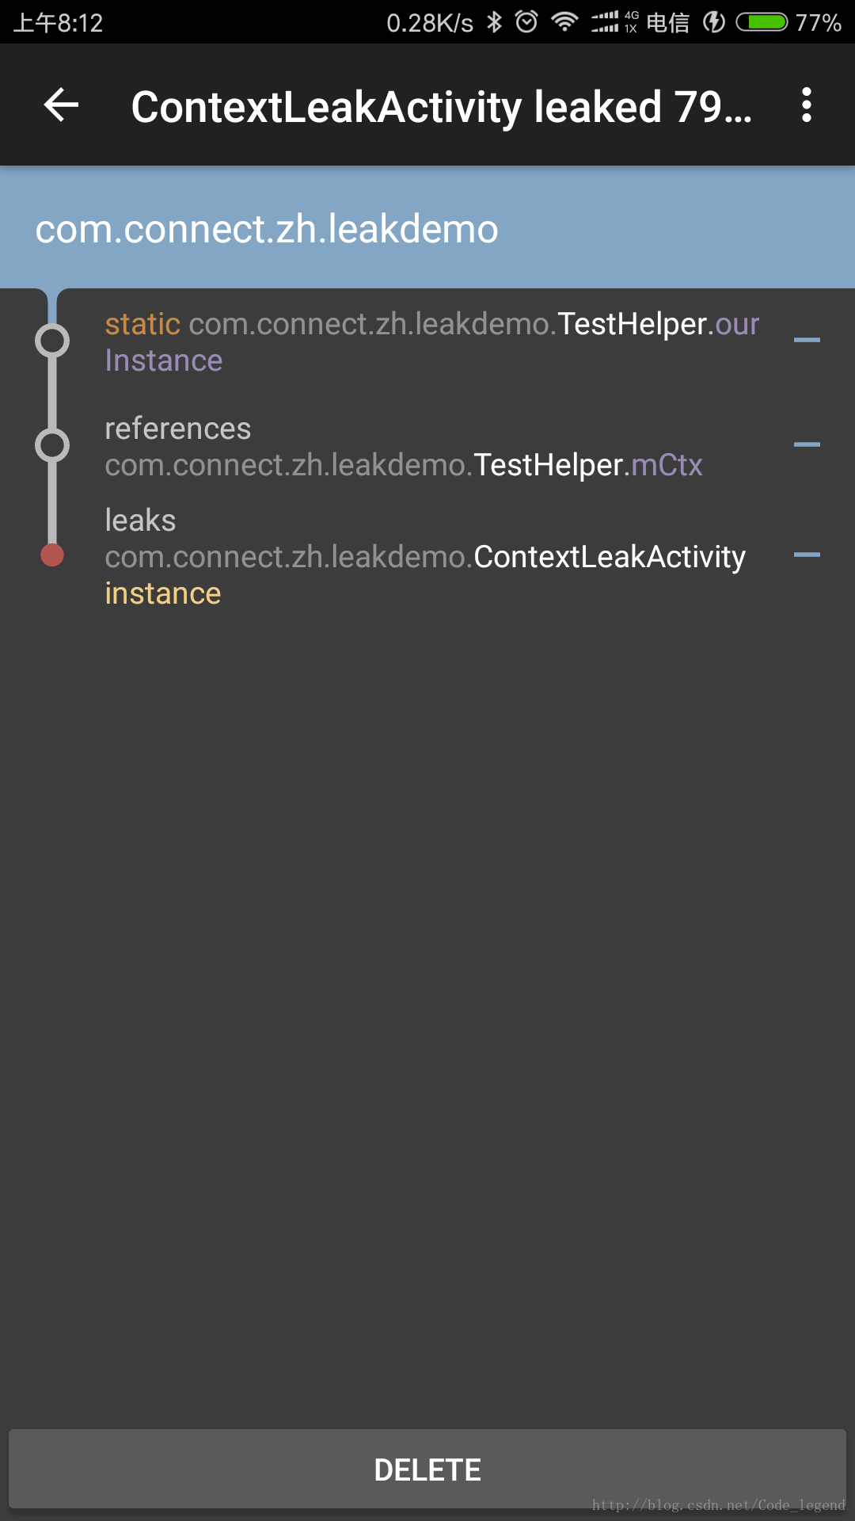The image size is (855, 1521).
Task: Click the Wi-Fi signal icon
Action: click(564, 22)
